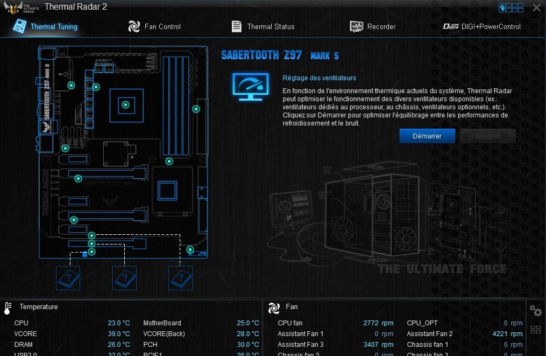The height and width of the screenshot is (356, 546).
Task: Click the leftmost unknown-device question mark icon
Action: point(68,278)
